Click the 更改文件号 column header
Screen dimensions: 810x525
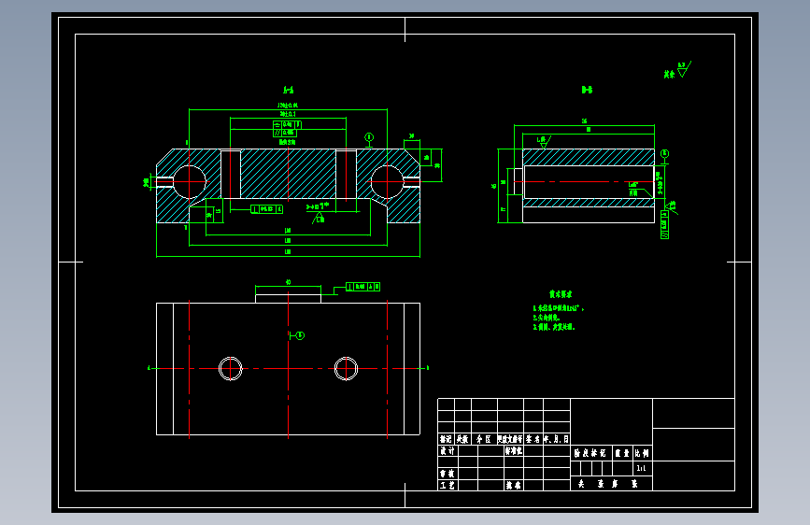coord(510,439)
